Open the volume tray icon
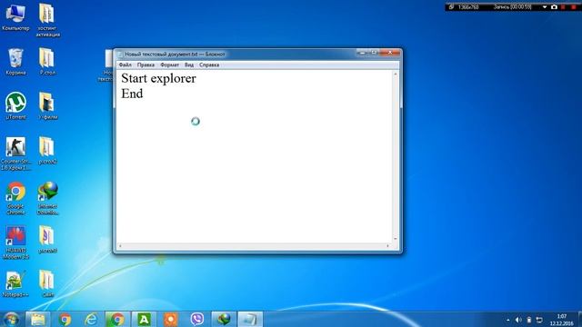 pyautogui.click(x=518, y=320)
